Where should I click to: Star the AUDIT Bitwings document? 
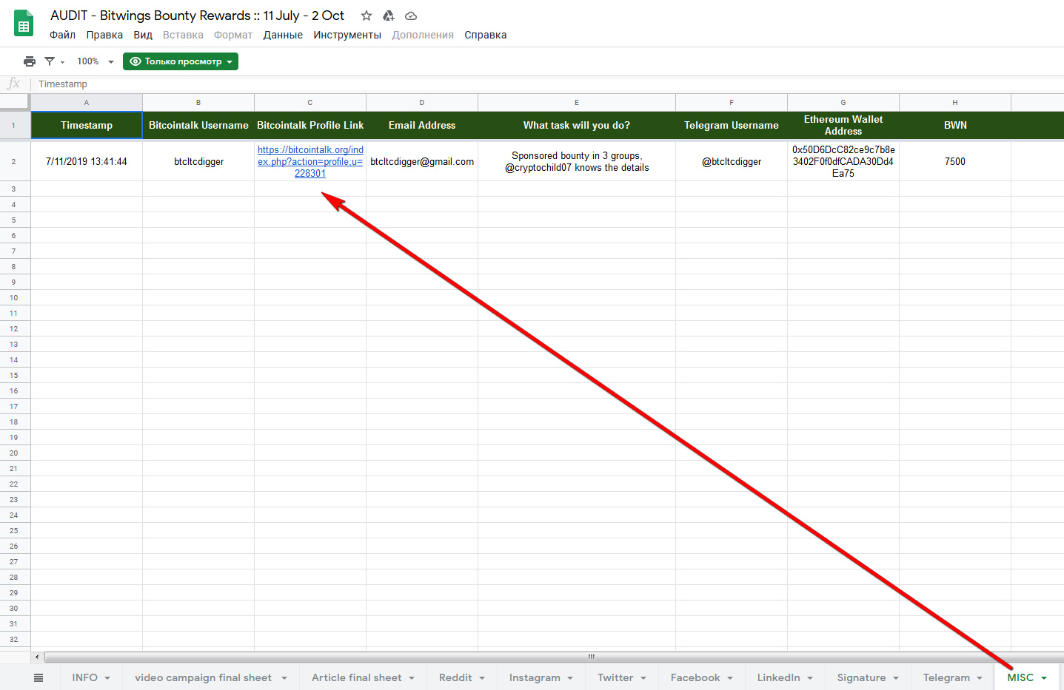[367, 16]
